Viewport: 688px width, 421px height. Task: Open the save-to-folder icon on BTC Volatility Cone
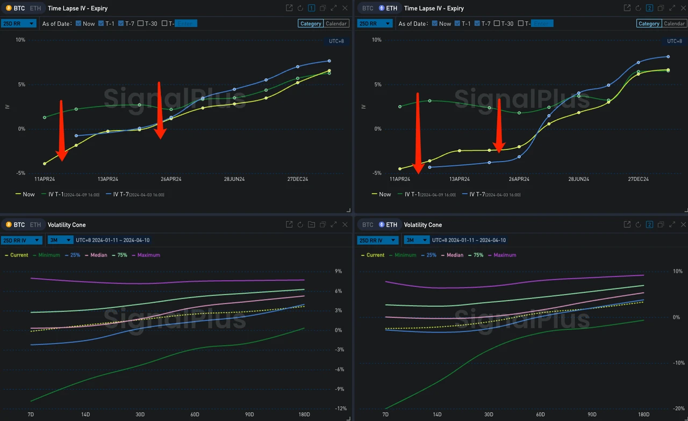311,224
